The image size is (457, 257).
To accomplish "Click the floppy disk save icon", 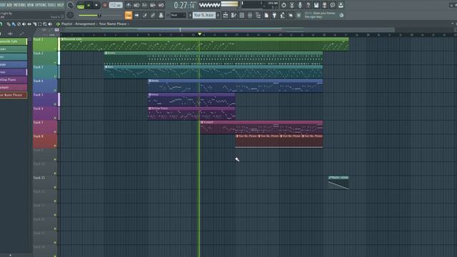I will pyautogui.click(x=316, y=5).
